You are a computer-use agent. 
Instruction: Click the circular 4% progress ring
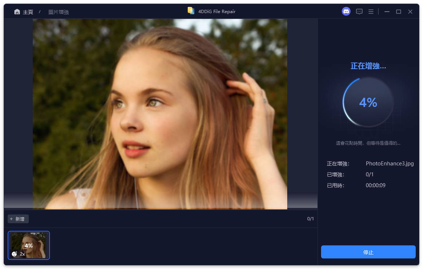(x=368, y=103)
